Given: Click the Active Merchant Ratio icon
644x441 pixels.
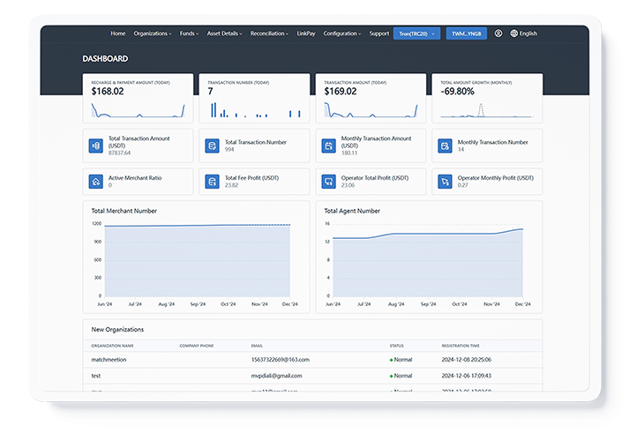Looking at the screenshot, I should (95, 182).
